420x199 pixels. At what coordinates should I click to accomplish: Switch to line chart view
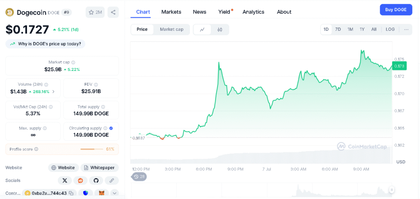coord(202,30)
